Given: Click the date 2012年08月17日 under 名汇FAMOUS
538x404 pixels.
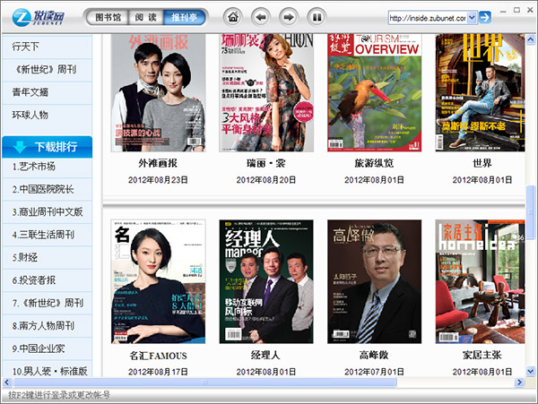Looking at the screenshot, I should (x=158, y=372).
